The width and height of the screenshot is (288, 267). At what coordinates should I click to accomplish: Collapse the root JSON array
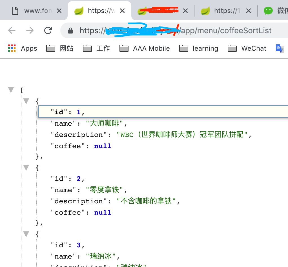tap(11, 90)
